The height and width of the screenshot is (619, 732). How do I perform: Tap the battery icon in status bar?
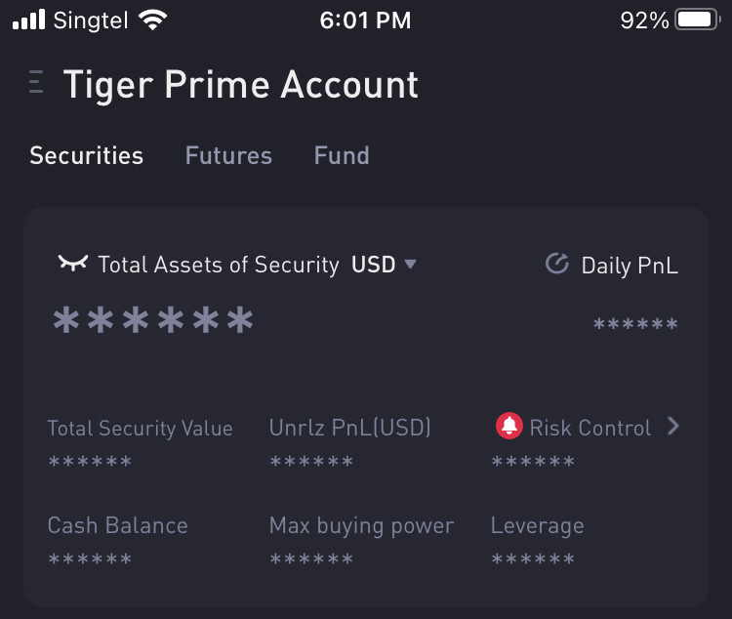(698, 21)
